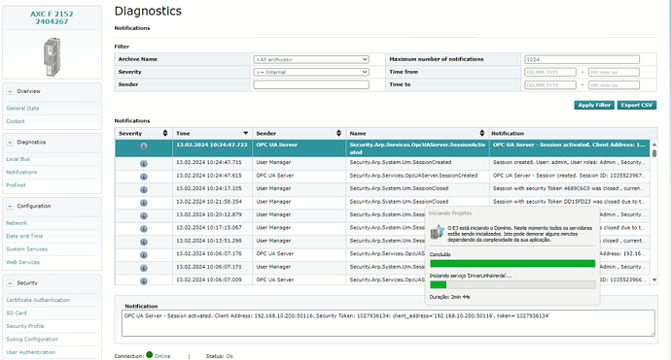Click info icon of 10:24:47.711 row
The image size is (671, 360).
(144, 164)
